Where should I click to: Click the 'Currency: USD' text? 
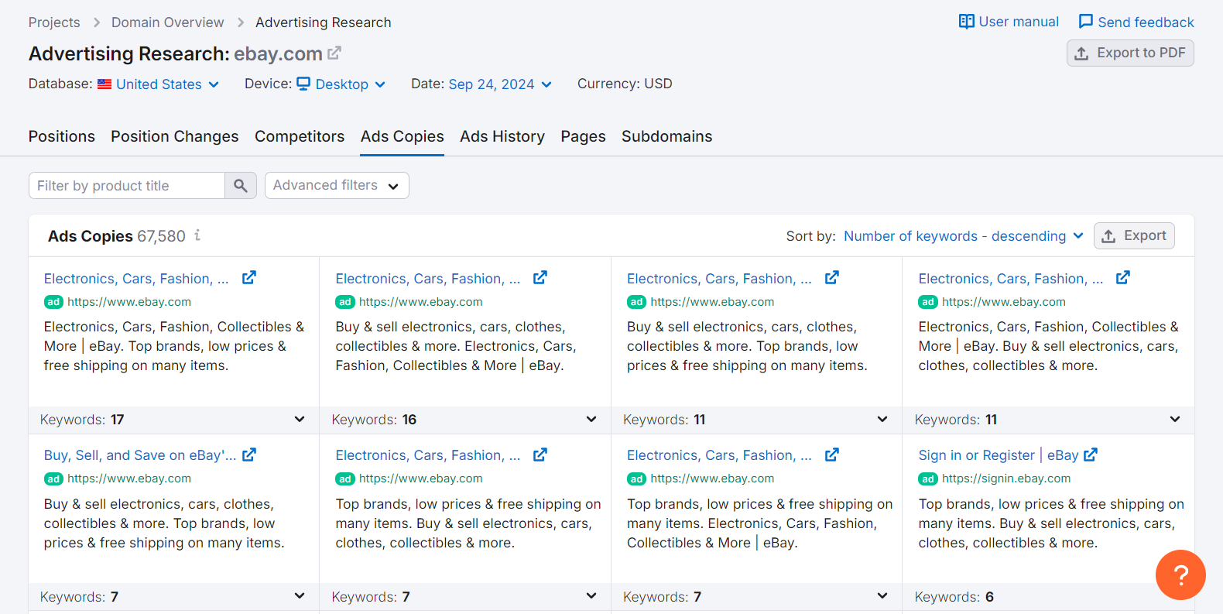point(625,84)
